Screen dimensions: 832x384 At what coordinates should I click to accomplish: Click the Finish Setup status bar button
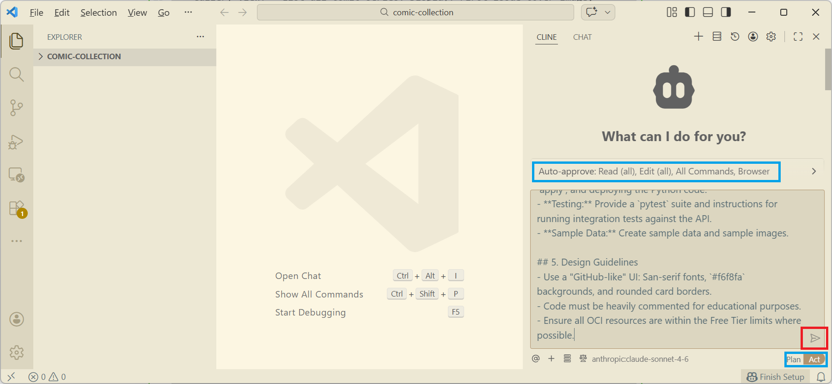(x=776, y=377)
